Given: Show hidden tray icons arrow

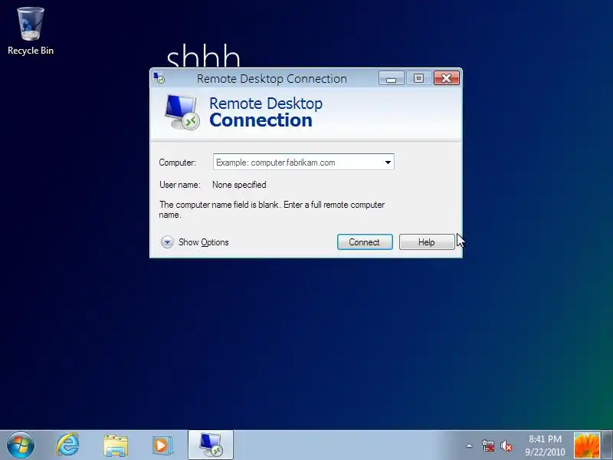Looking at the screenshot, I should tap(469, 445).
